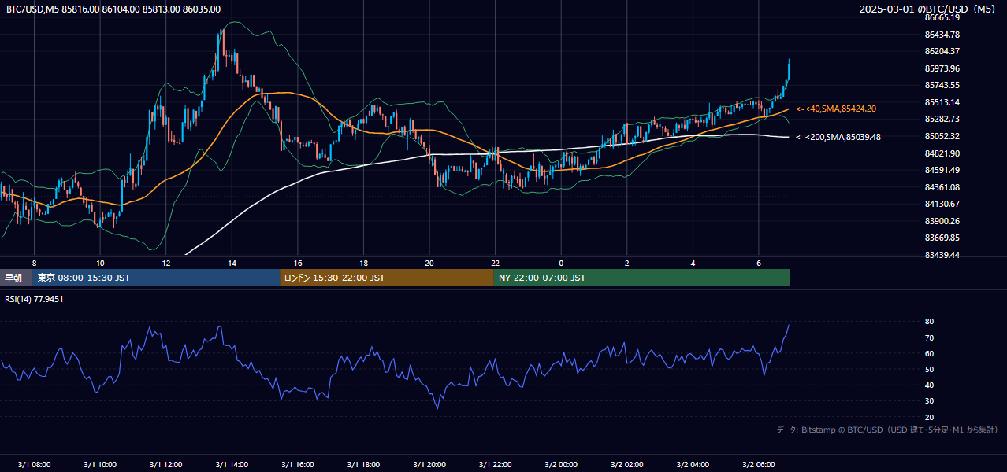Viewport: 1007px width, 472px height.
Task: Click hour label 16 under the price chart
Action: pos(297,263)
